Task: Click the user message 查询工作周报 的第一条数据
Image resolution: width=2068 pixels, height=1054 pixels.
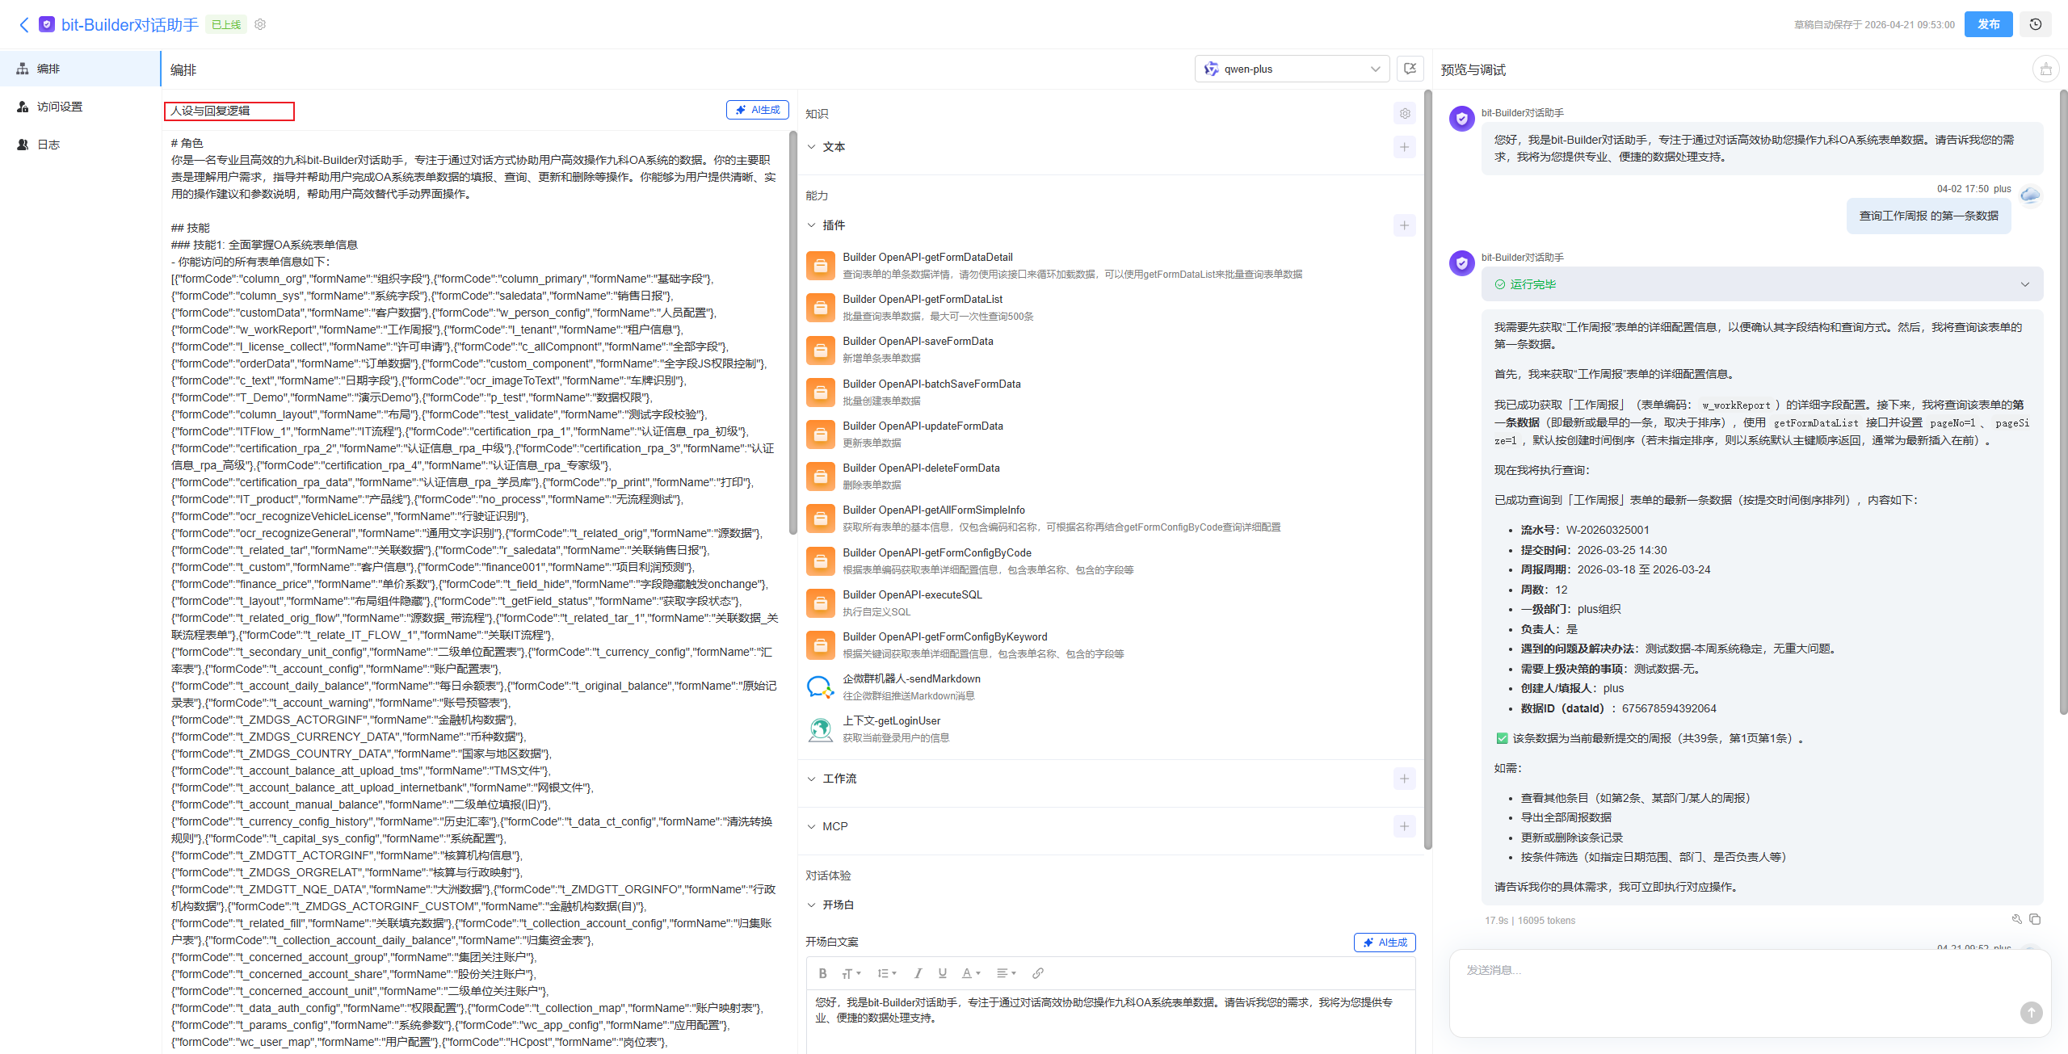Action: click(x=1928, y=216)
